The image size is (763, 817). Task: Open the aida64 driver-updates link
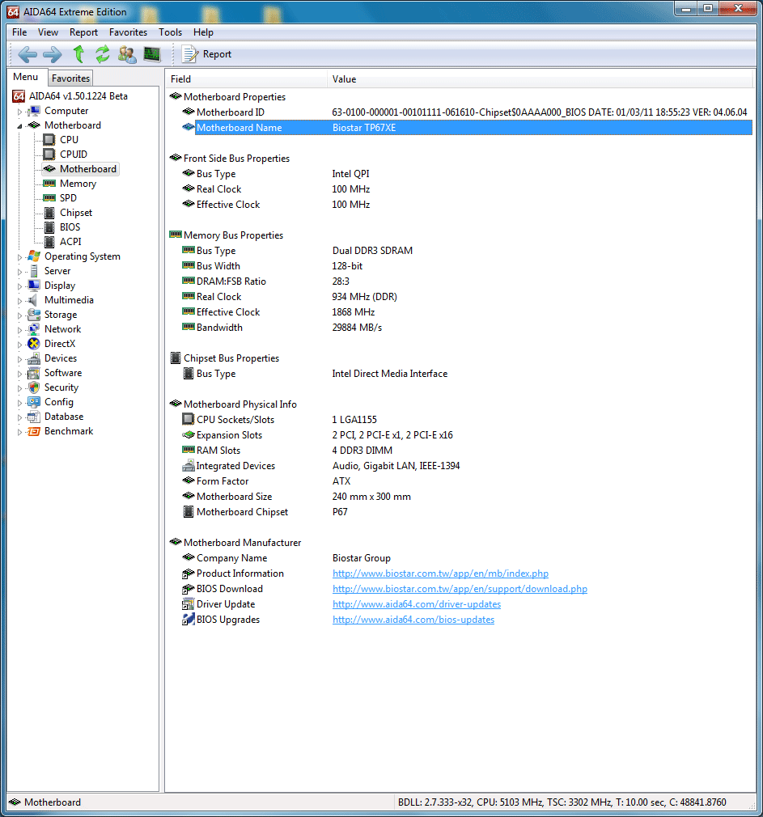pos(417,604)
